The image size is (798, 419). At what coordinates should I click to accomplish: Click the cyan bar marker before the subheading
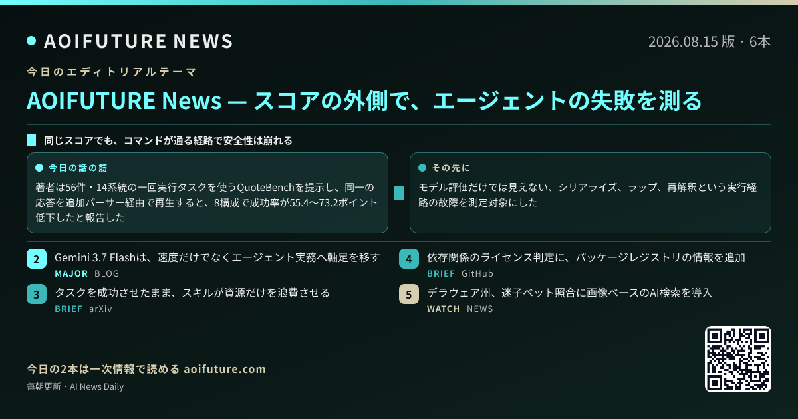point(31,141)
